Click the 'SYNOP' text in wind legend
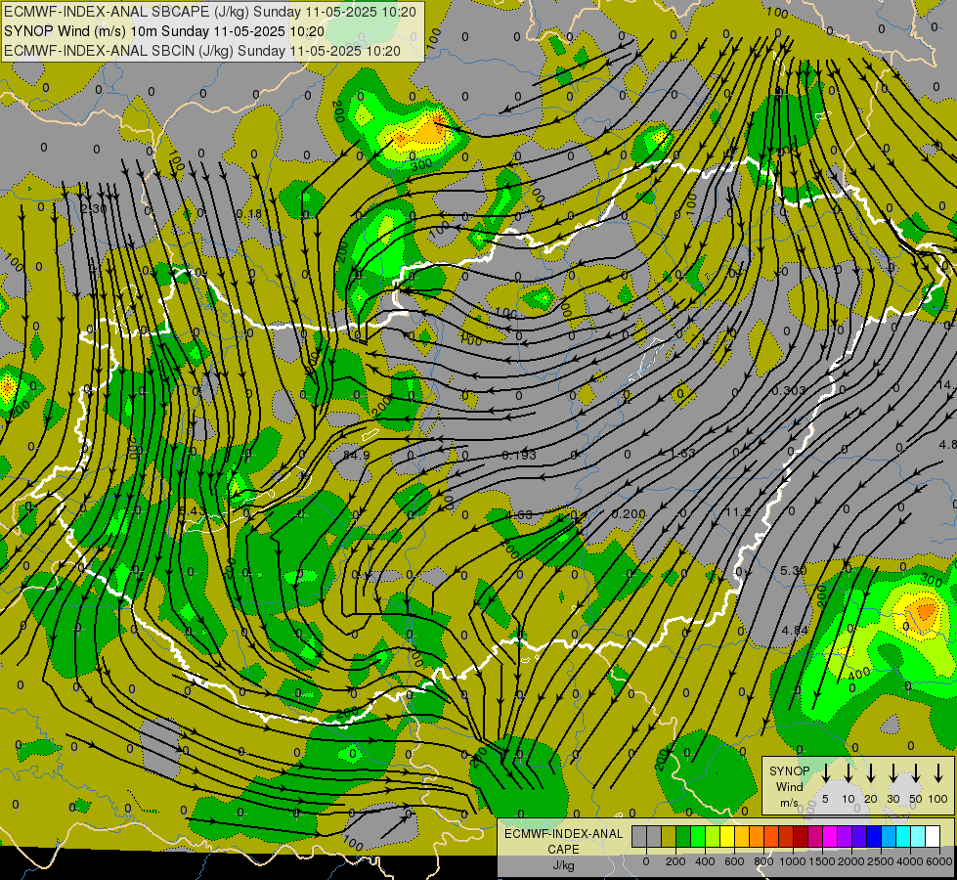 (x=789, y=770)
